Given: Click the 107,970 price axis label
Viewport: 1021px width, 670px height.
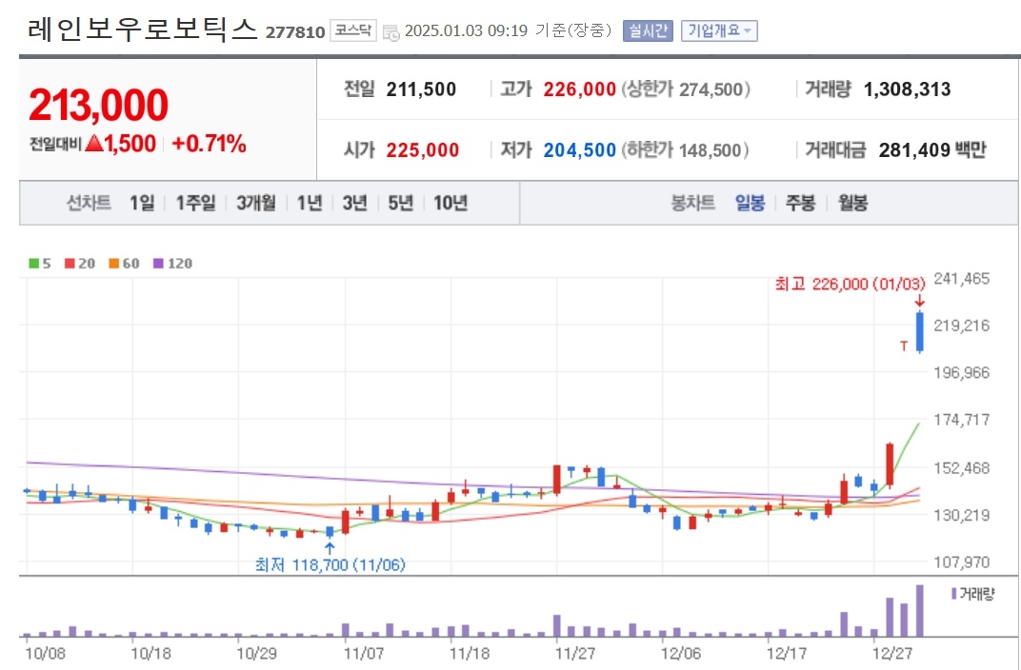Looking at the screenshot, I should pos(962,562).
